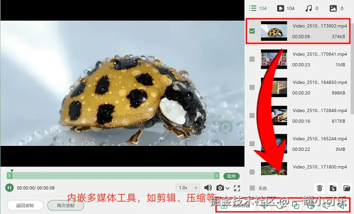Uncheck the Video_2510...173902.mp4 checkbox

click(252, 31)
